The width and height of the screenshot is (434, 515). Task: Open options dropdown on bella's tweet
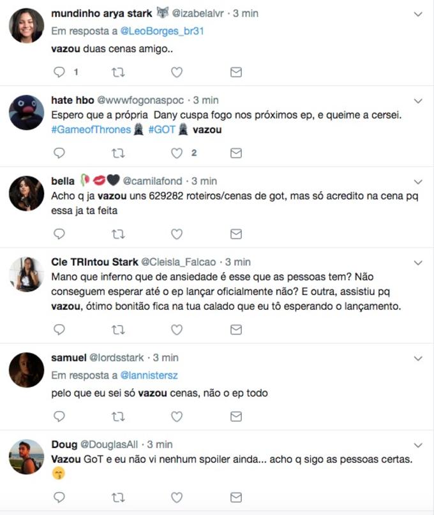pos(419,181)
